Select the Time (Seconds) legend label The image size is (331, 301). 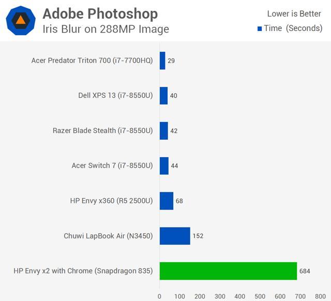[293, 28]
